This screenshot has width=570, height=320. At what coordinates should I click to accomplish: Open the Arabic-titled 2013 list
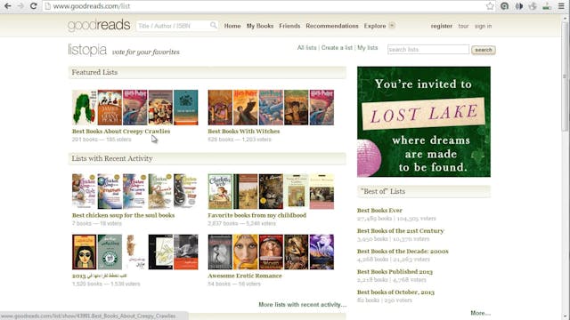pyautogui.click(x=99, y=276)
